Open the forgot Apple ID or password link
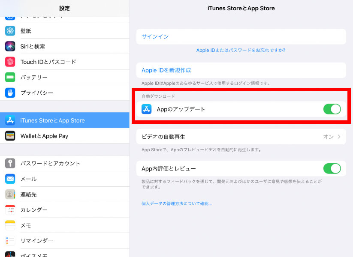 coord(241,50)
